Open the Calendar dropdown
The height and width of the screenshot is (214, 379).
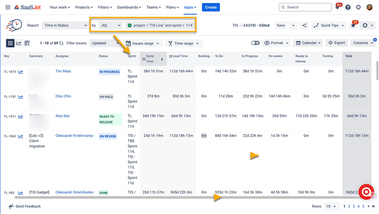[308, 43]
